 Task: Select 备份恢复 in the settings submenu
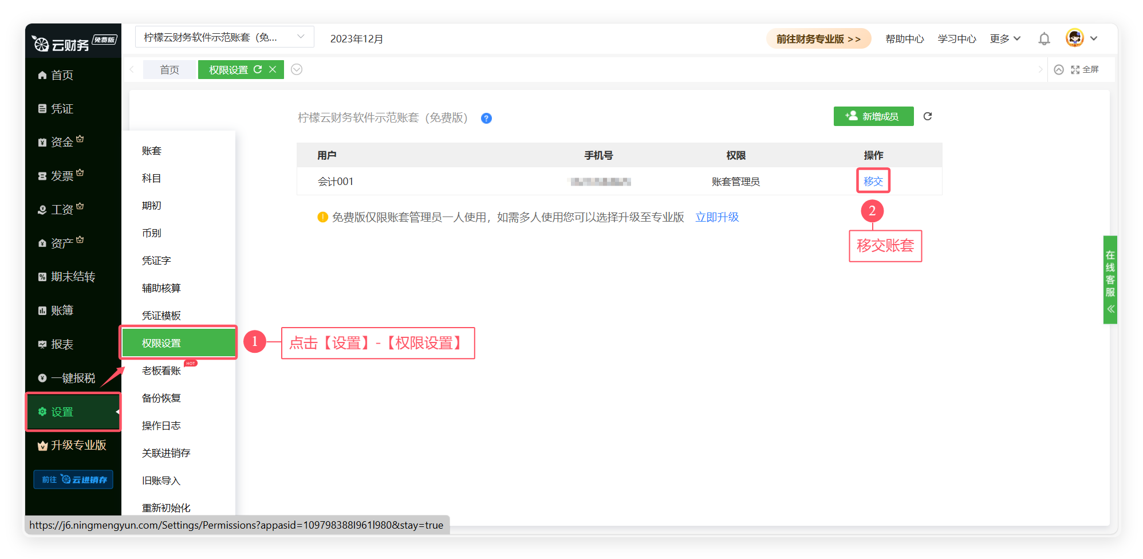coord(161,398)
